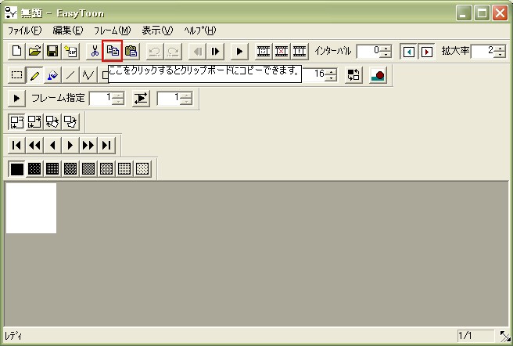The width and height of the screenshot is (513, 346).
Task: Cut the selection with the scissors icon
Action: [x=95, y=51]
